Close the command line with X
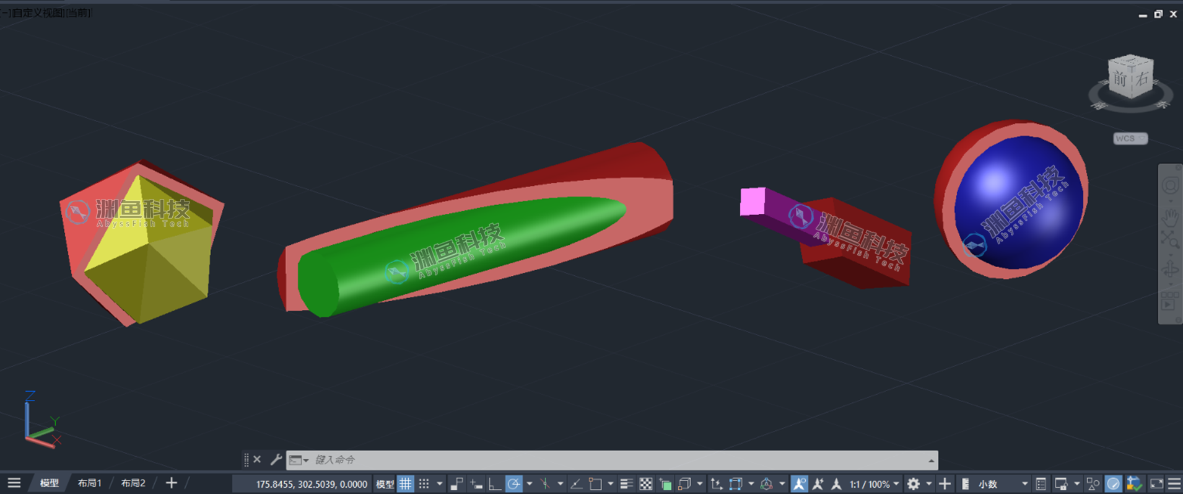The height and width of the screenshot is (494, 1183). pyautogui.click(x=257, y=459)
